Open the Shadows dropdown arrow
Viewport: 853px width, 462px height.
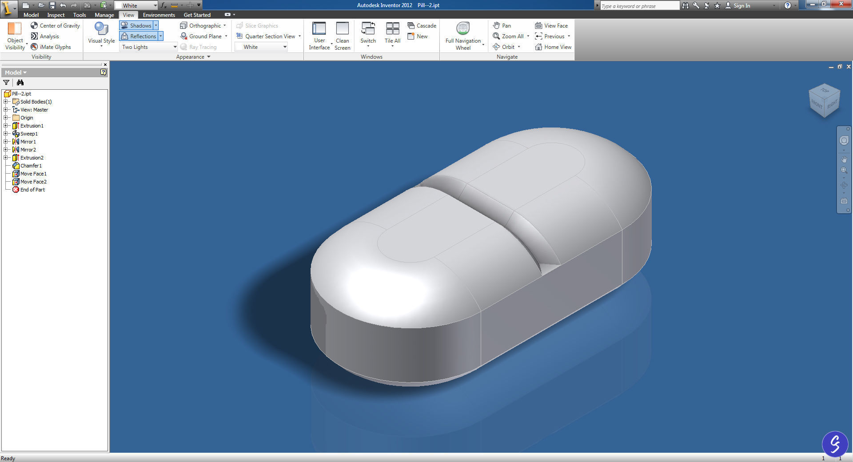tap(156, 26)
